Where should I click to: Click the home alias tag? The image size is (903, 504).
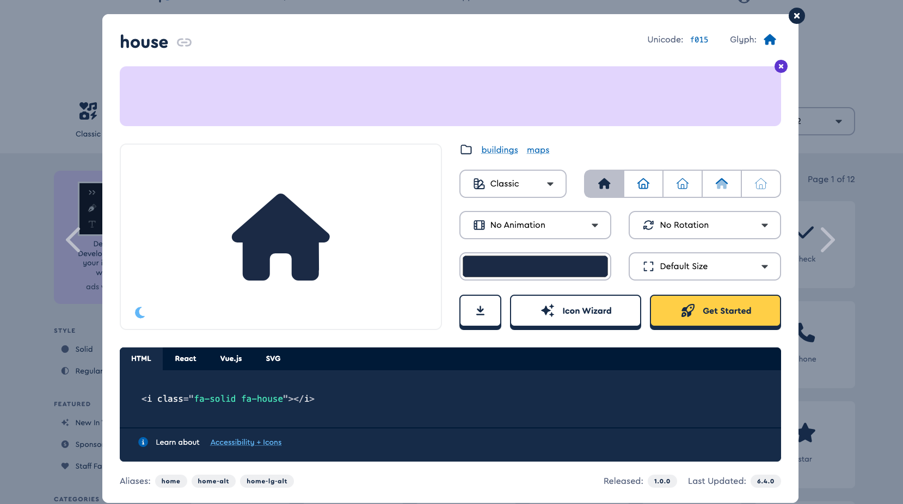click(171, 481)
